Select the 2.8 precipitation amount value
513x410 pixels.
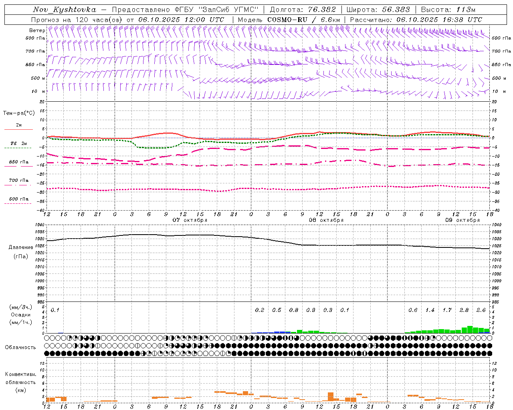(464, 310)
